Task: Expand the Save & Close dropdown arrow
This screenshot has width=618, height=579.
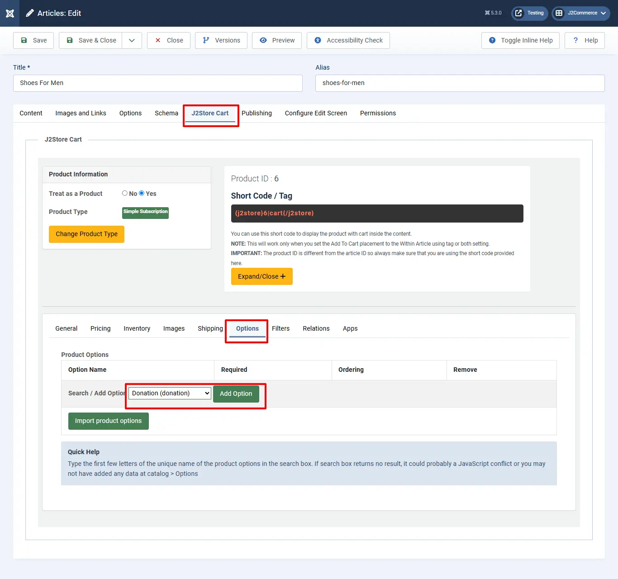Action: point(132,40)
